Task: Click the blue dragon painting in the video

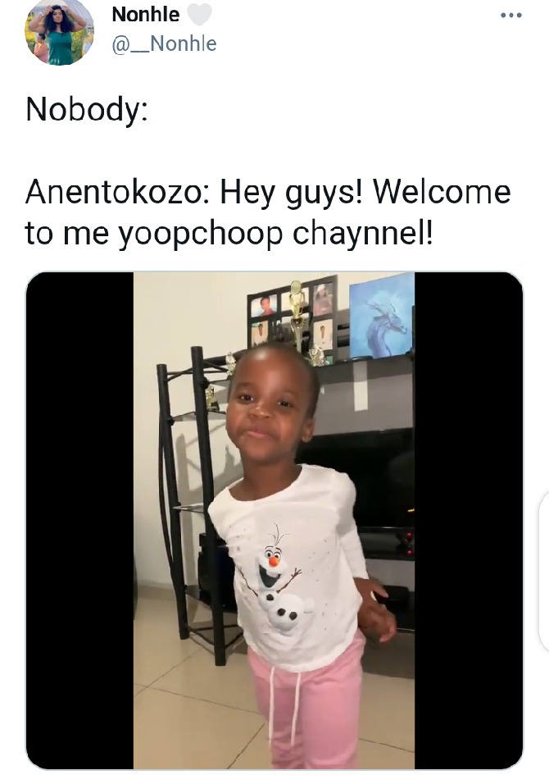Action: [x=381, y=316]
